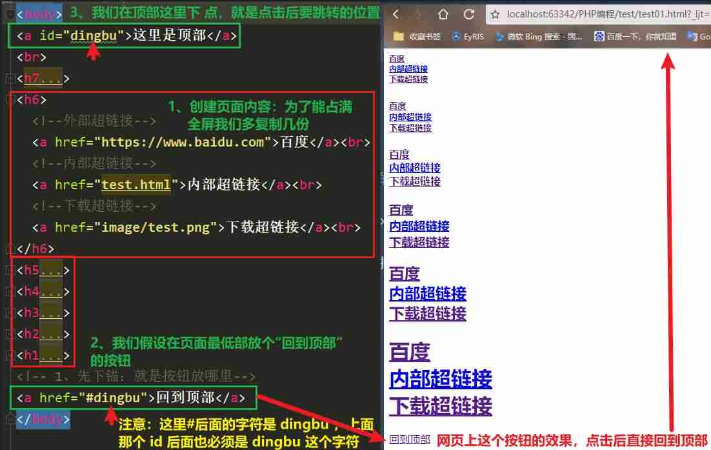
Task: Open the 微软 Bing 搜索 bookmark
Action: click(538, 36)
